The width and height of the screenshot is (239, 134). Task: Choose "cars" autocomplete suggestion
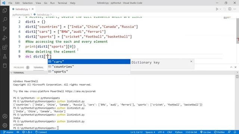(x=89, y=61)
